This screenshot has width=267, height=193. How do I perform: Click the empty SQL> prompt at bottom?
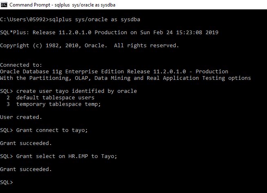7,182
